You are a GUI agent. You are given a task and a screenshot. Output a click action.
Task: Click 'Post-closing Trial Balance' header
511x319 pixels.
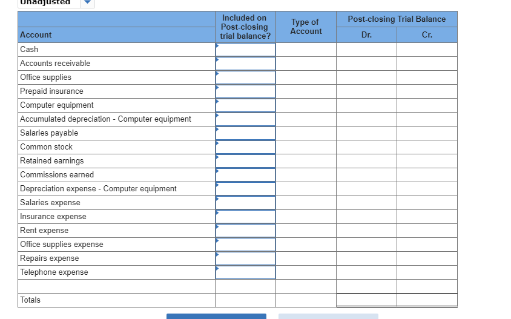(x=397, y=19)
